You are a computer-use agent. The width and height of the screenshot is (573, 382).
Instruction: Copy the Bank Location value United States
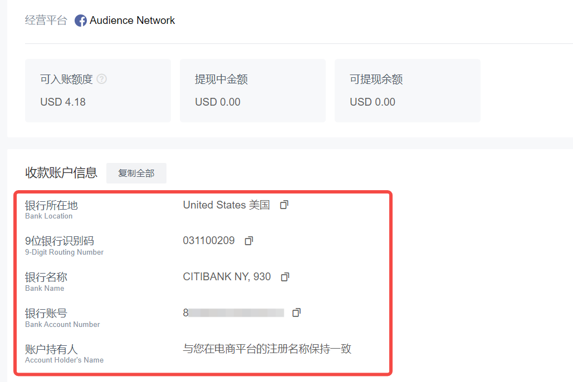[285, 205]
